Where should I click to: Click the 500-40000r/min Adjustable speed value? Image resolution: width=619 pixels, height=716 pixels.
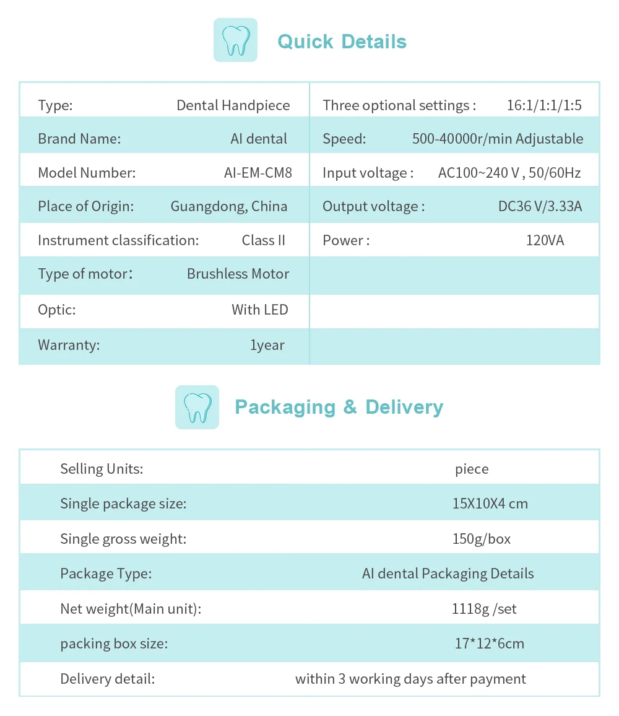(498, 139)
